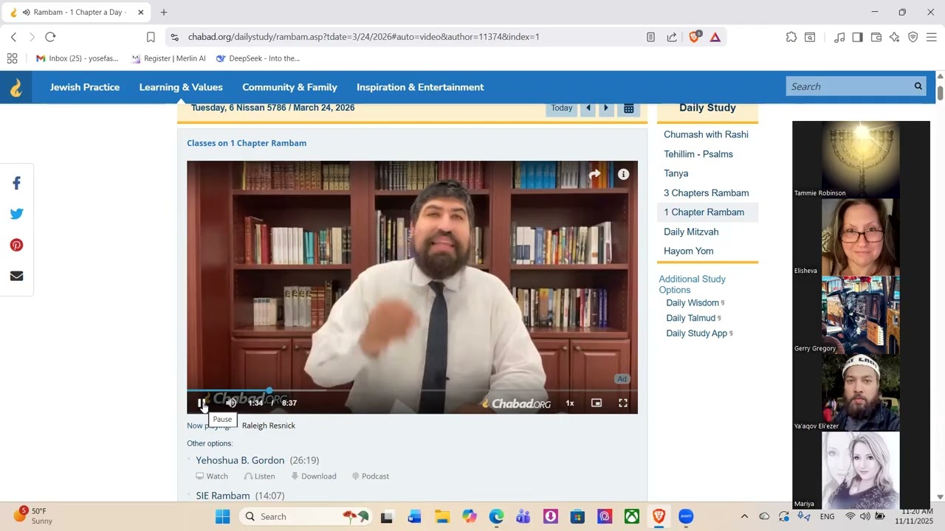The height and width of the screenshot is (531, 945).
Task: Click the Chabad flame logo
Action: tap(16, 87)
